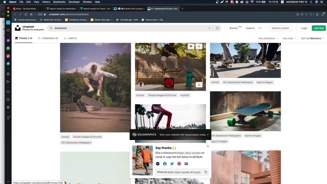Expand the Any orientation filter
327x184 pixels.
point(268,38)
